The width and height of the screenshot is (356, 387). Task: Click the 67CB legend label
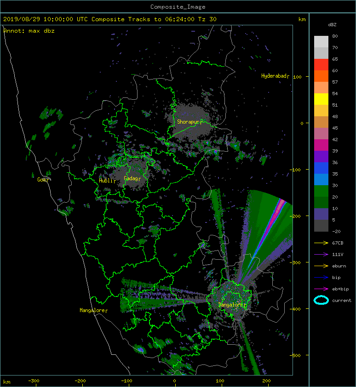[338, 243]
